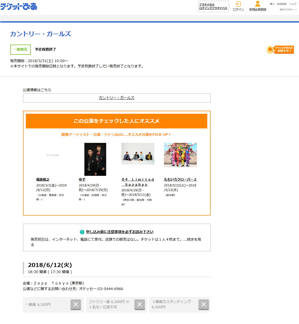Open the 04 Limited Sazabys link
The width and height of the screenshot is (299, 324).
click(138, 182)
